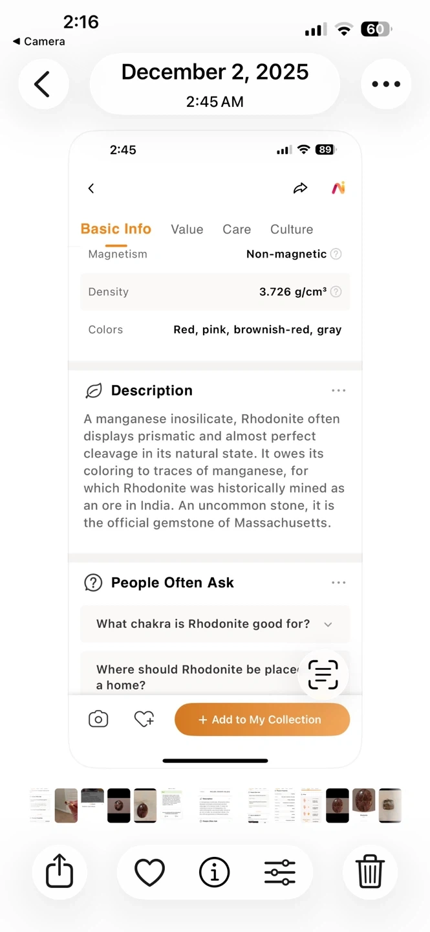Tap the Density help question mark

tap(336, 292)
